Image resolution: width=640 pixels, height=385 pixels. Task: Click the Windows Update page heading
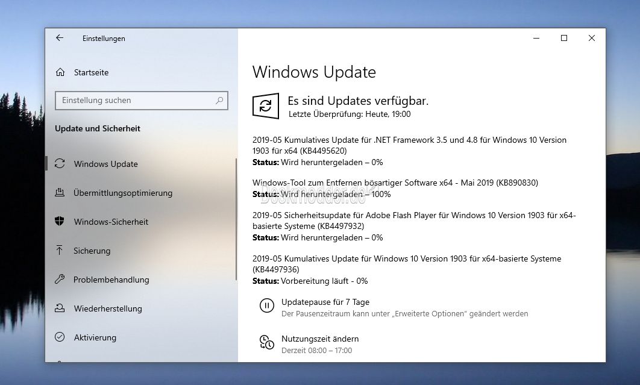[x=315, y=72]
